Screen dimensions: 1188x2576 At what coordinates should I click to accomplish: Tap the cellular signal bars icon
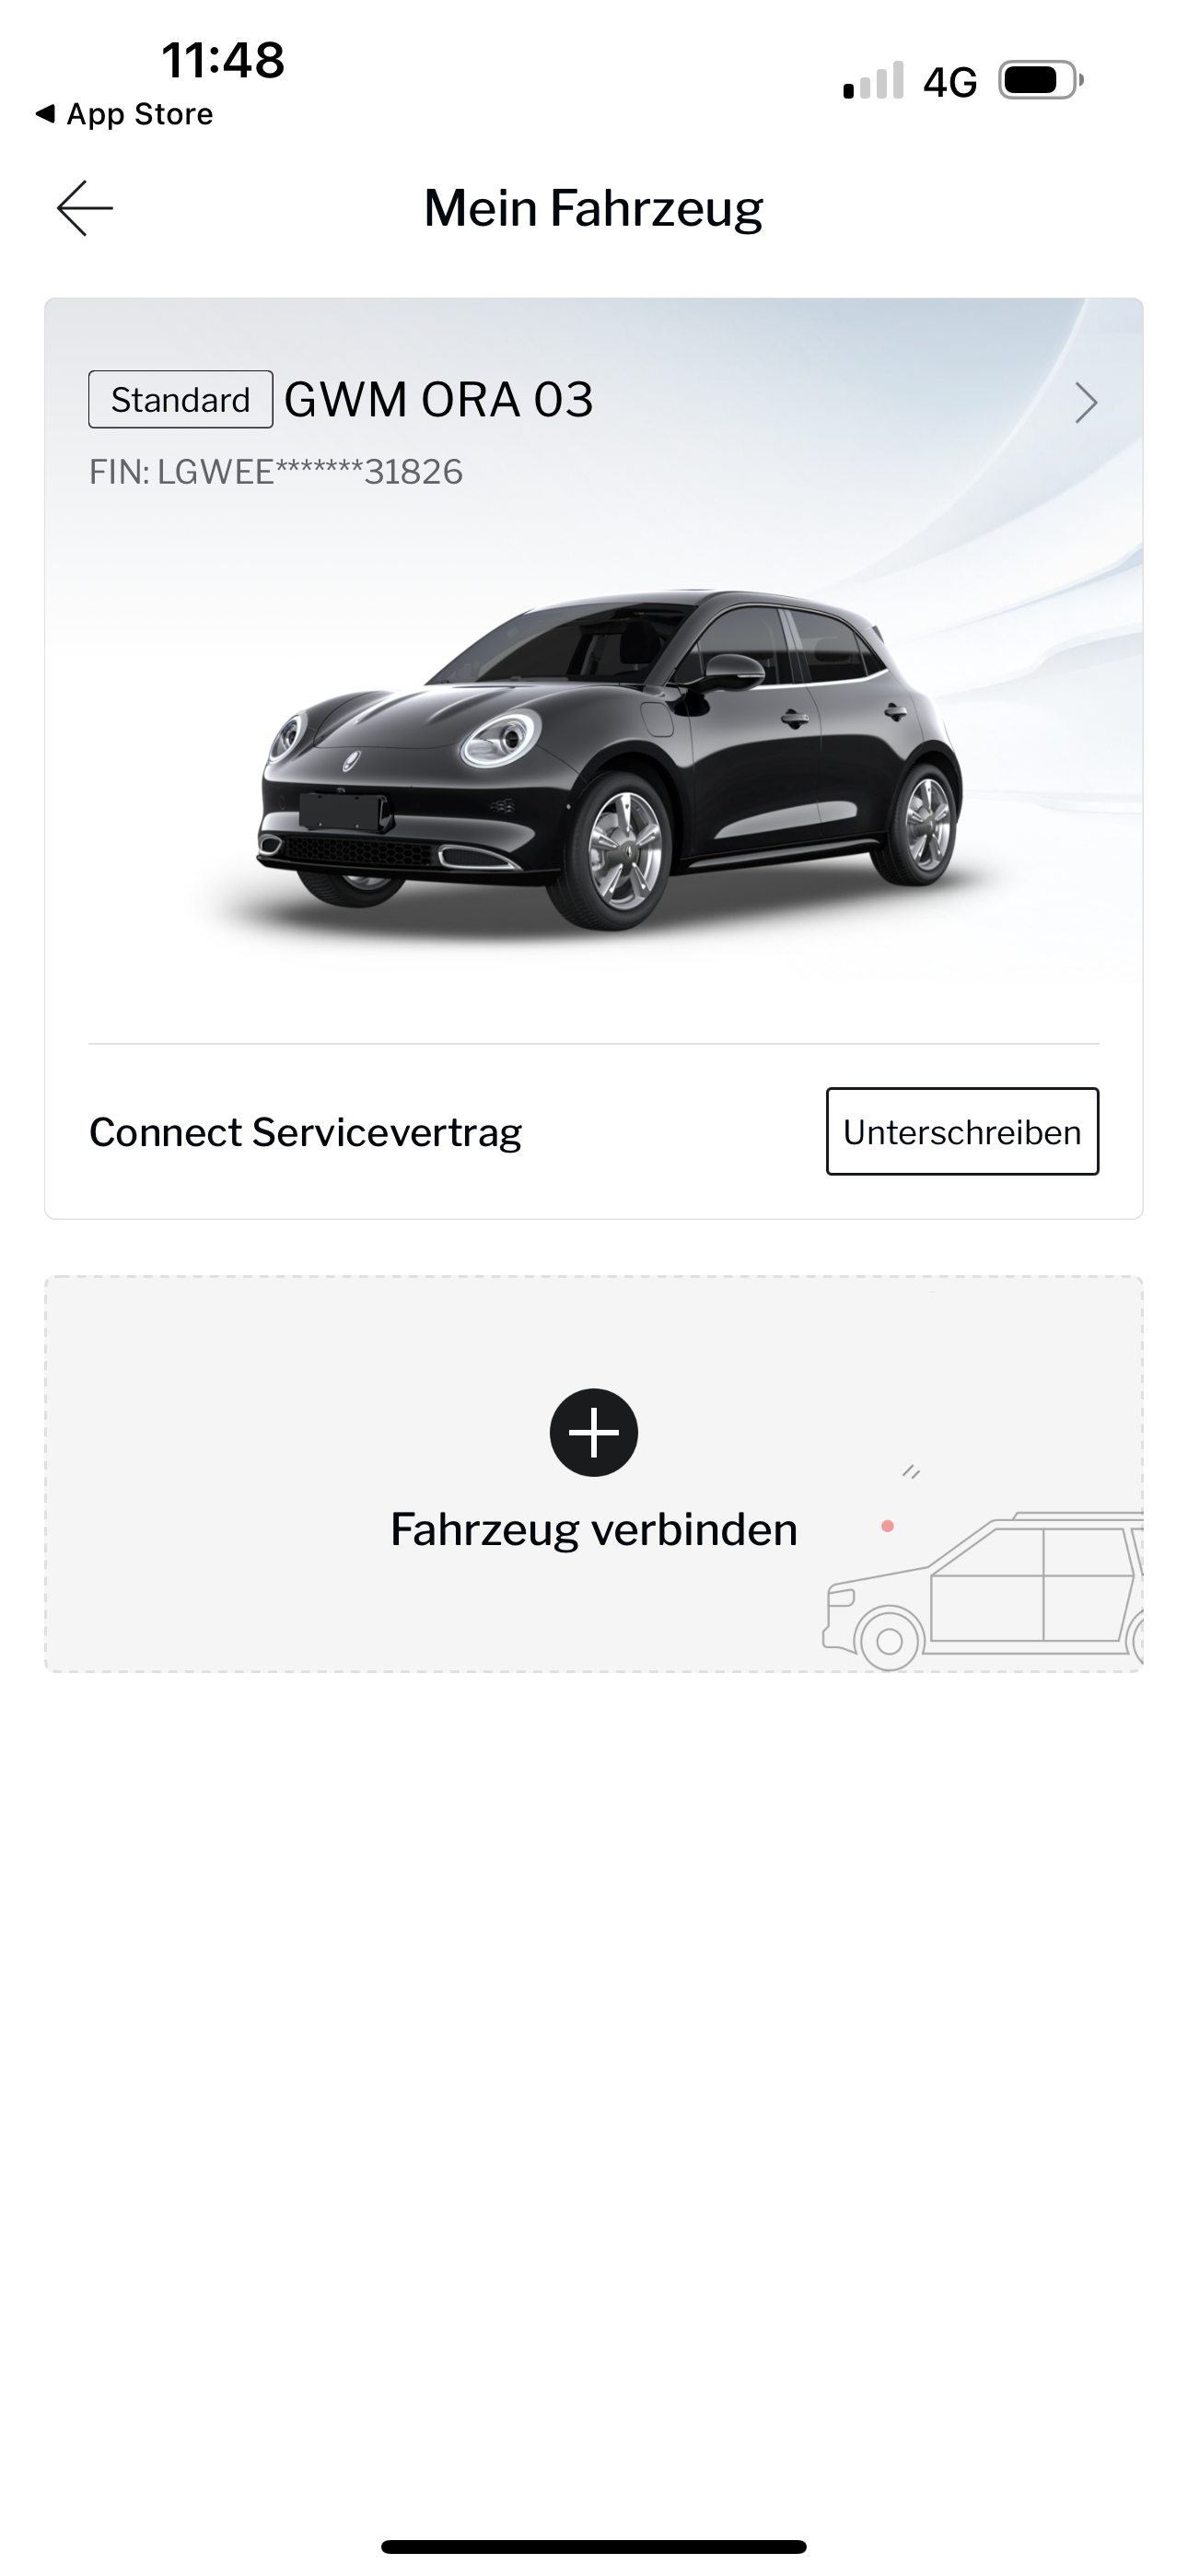[x=873, y=80]
